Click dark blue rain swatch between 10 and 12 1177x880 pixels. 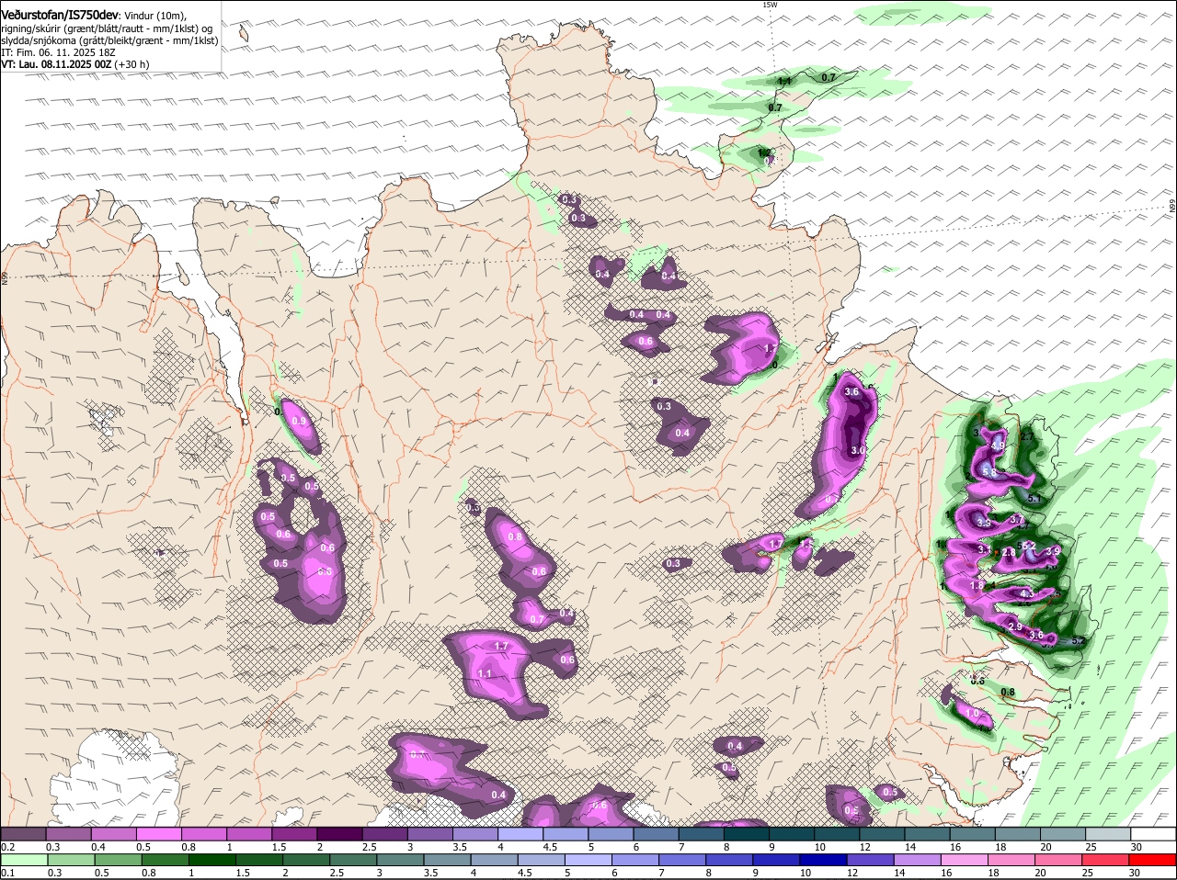click(823, 860)
